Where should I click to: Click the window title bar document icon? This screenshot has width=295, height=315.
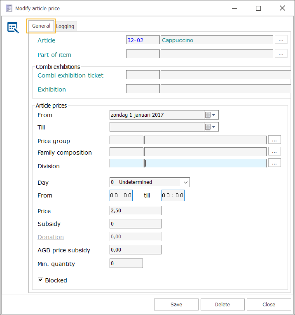(x=9, y=8)
